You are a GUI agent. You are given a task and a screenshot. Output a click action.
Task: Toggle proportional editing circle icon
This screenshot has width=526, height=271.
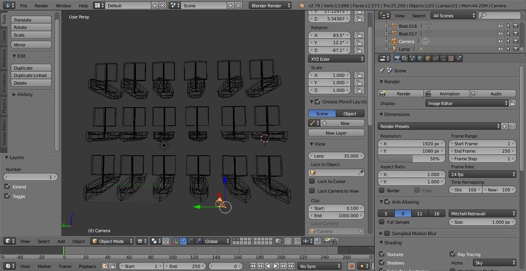coord(288,241)
